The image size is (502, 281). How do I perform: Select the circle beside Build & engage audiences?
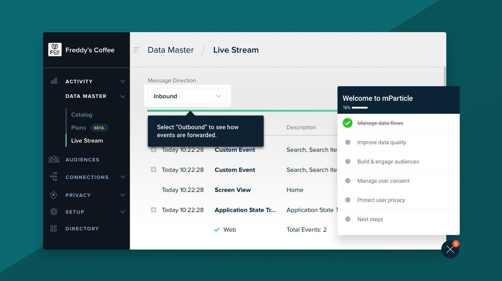348,161
